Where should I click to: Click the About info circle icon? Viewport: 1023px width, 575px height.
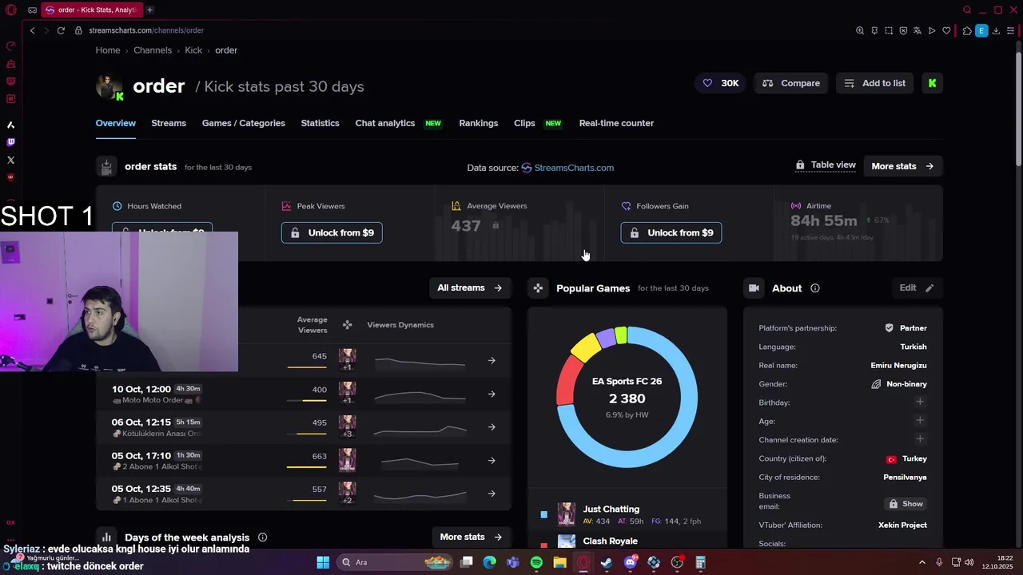[x=815, y=288]
